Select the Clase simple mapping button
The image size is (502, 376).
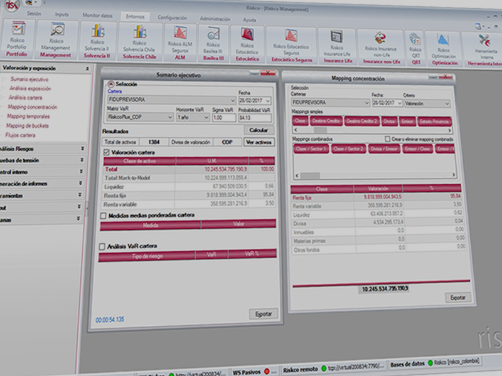[301, 121]
